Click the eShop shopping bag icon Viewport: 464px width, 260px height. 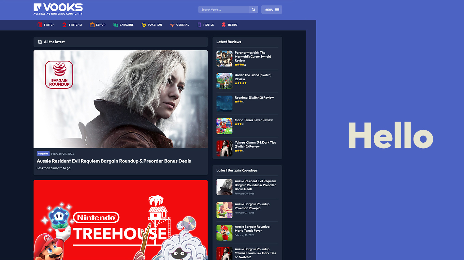(92, 25)
